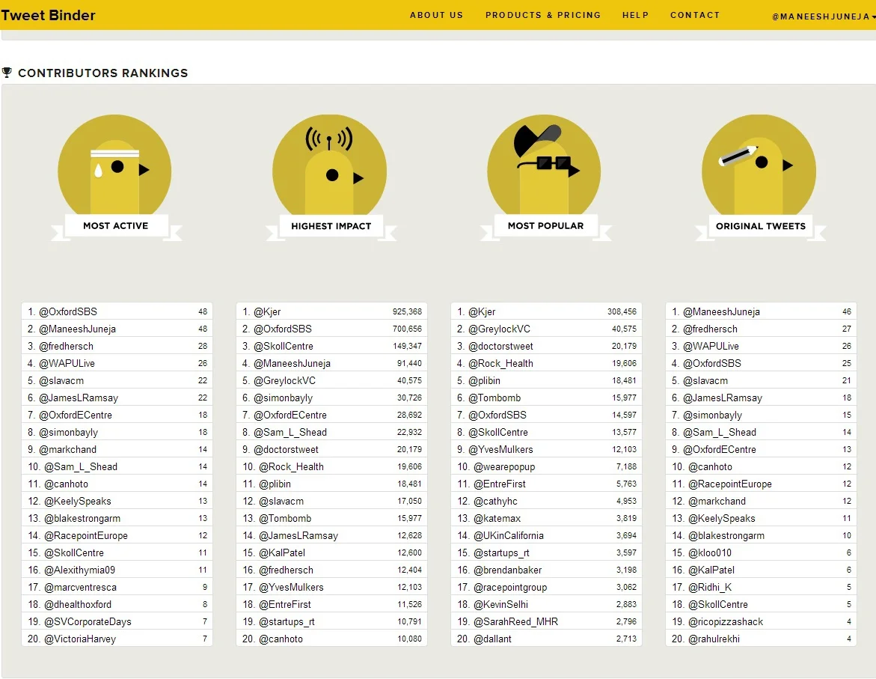Click the Most Active ribbon label
The image size is (876, 679).
click(116, 226)
